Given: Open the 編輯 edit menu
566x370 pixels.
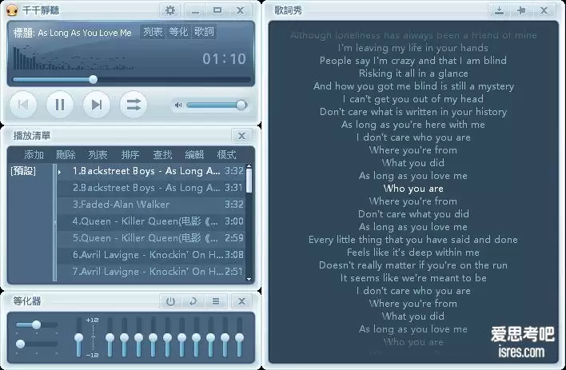Looking at the screenshot, I should click(x=194, y=155).
